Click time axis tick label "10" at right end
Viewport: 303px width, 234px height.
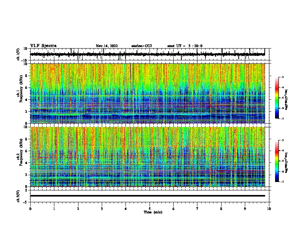pos(269,209)
